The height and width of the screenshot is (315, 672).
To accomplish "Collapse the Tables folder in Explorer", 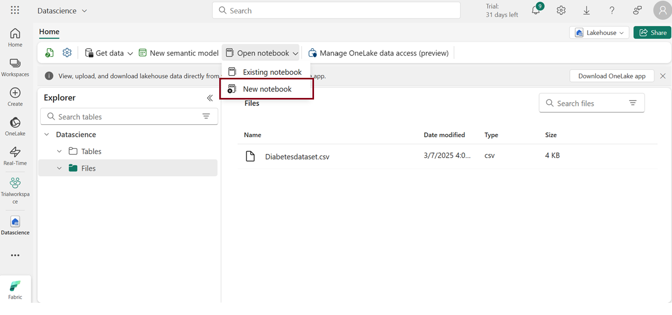I will point(59,151).
